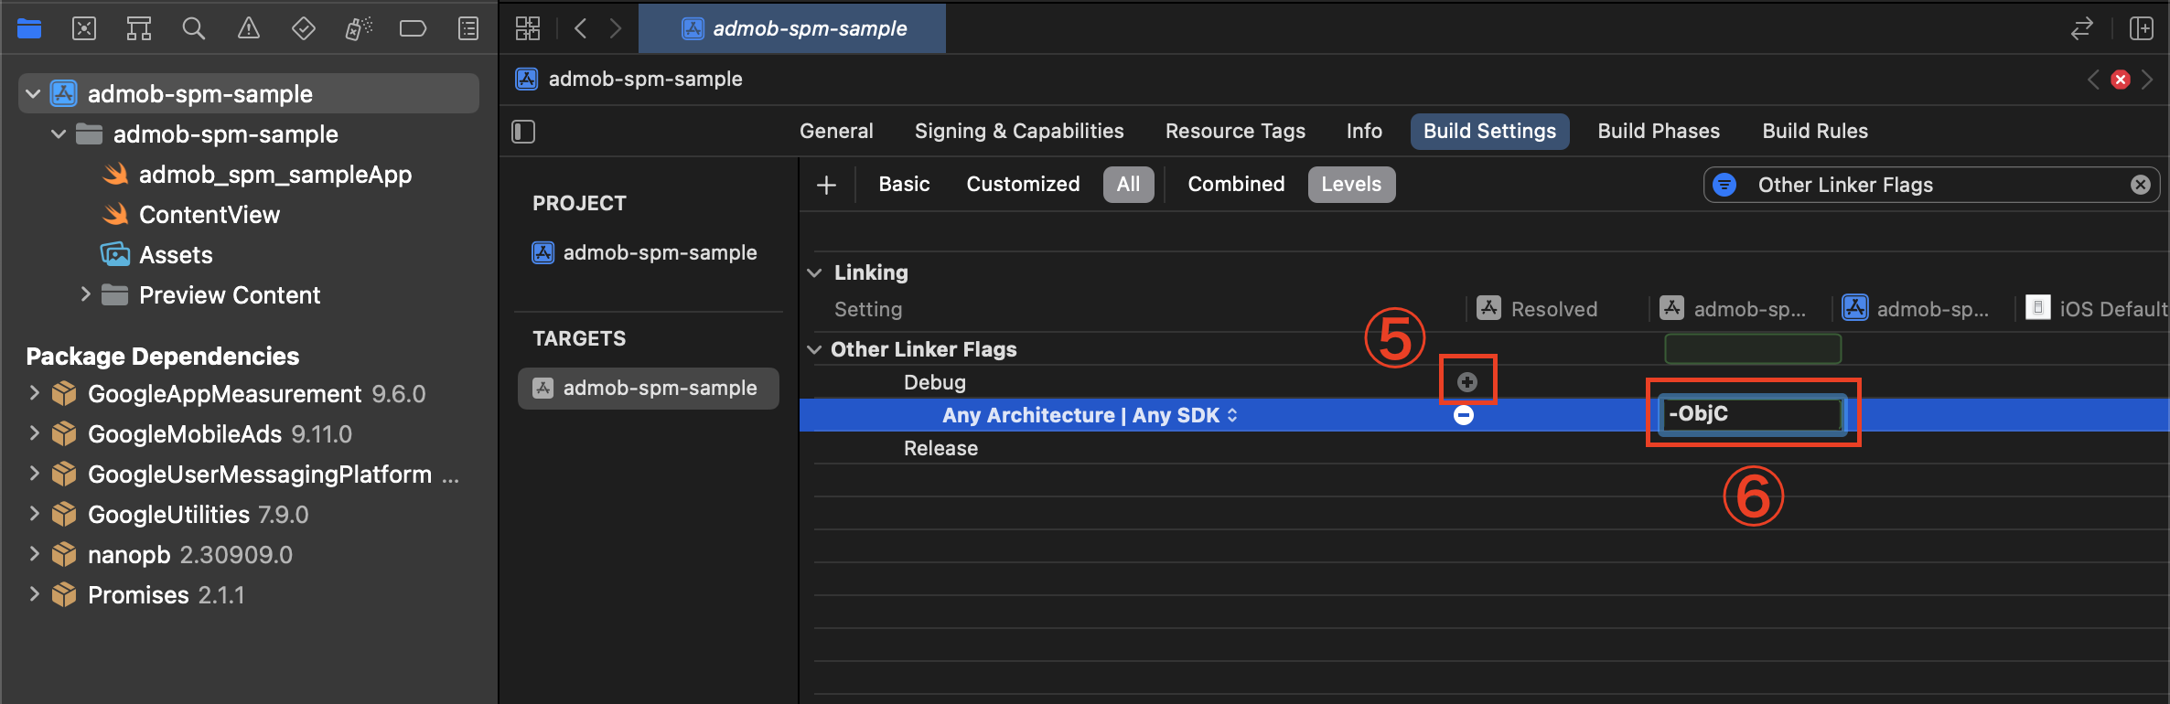Add a conditional setting for Debug
The width and height of the screenshot is (2170, 704).
tap(1467, 382)
